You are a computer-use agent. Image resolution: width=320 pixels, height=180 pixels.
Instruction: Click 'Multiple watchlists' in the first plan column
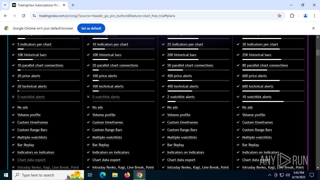click(x=32, y=137)
